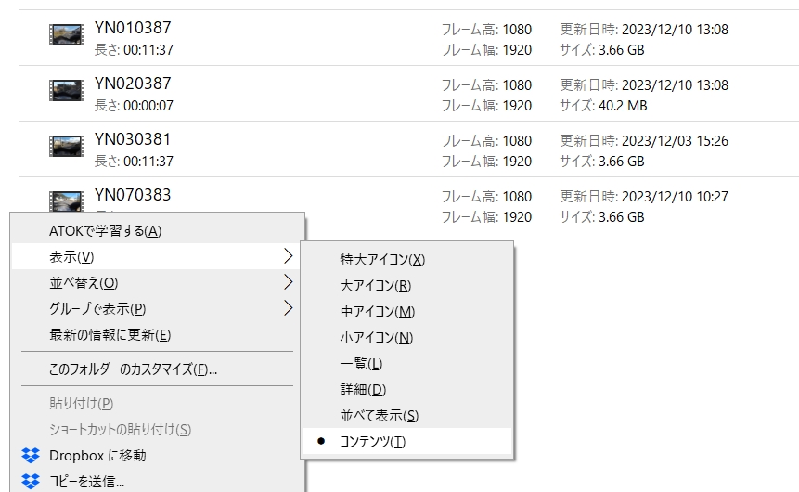
Task: Click the YN010387 video thumbnail icon
Action: [67, 35]
